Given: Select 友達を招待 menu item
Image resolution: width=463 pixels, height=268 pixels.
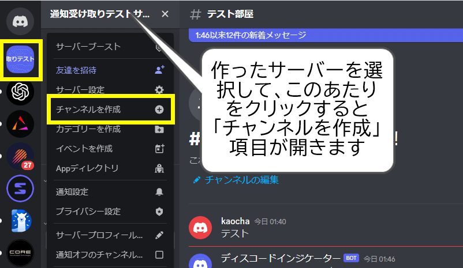Looking at the screenshot, I should 110,70.
